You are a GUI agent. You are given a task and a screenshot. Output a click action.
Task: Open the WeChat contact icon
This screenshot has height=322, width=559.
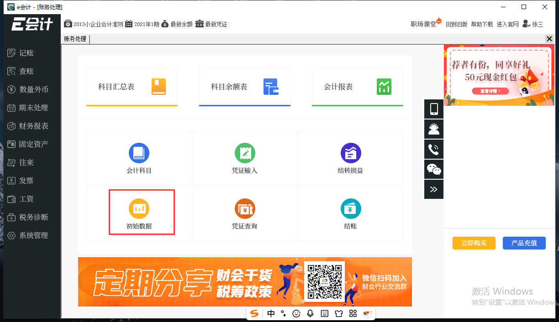click(433, 169)
